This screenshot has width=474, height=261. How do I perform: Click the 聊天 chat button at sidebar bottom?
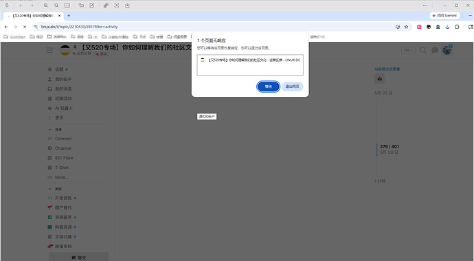click(x=78, y=258)
